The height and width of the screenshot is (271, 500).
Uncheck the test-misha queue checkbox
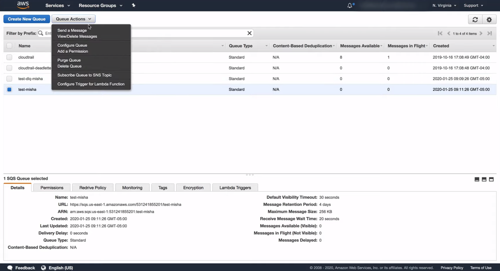coord(9,89)
